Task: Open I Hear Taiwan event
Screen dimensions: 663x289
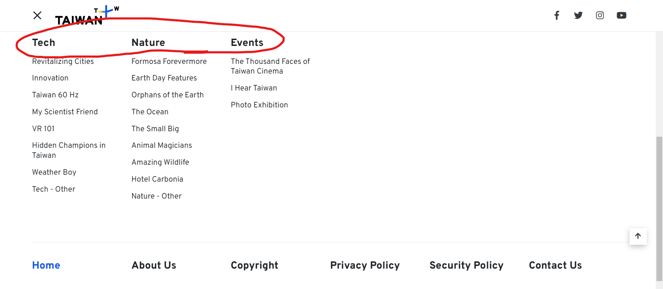Action: click(254, 88)
